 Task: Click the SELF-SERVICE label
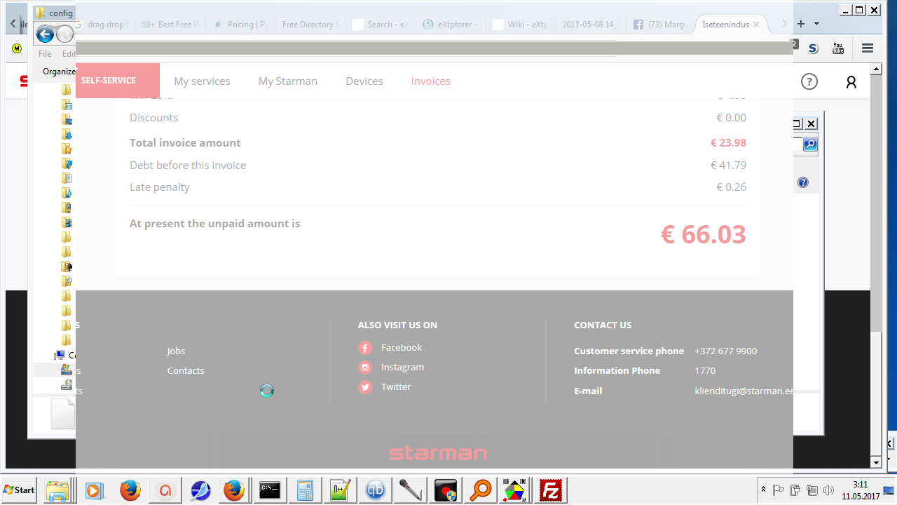[109, 81]
